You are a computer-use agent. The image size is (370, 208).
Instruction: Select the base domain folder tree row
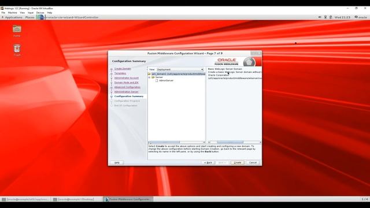point(176,74)
